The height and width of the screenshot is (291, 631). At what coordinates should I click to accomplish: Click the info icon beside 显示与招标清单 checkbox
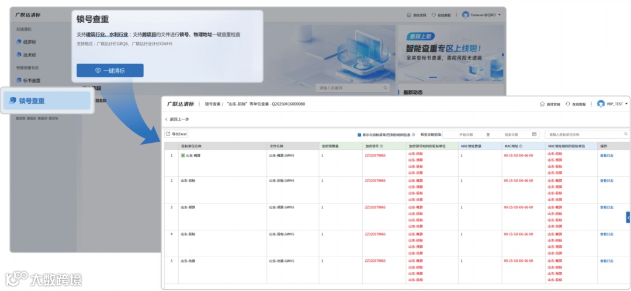pyautogui.click(x=413, y=135)
